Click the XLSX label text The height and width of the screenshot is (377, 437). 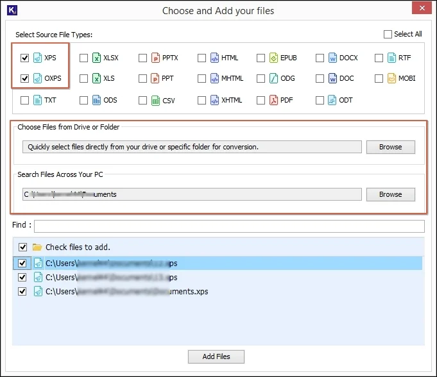pyautogui.click(x=111, y=58)
